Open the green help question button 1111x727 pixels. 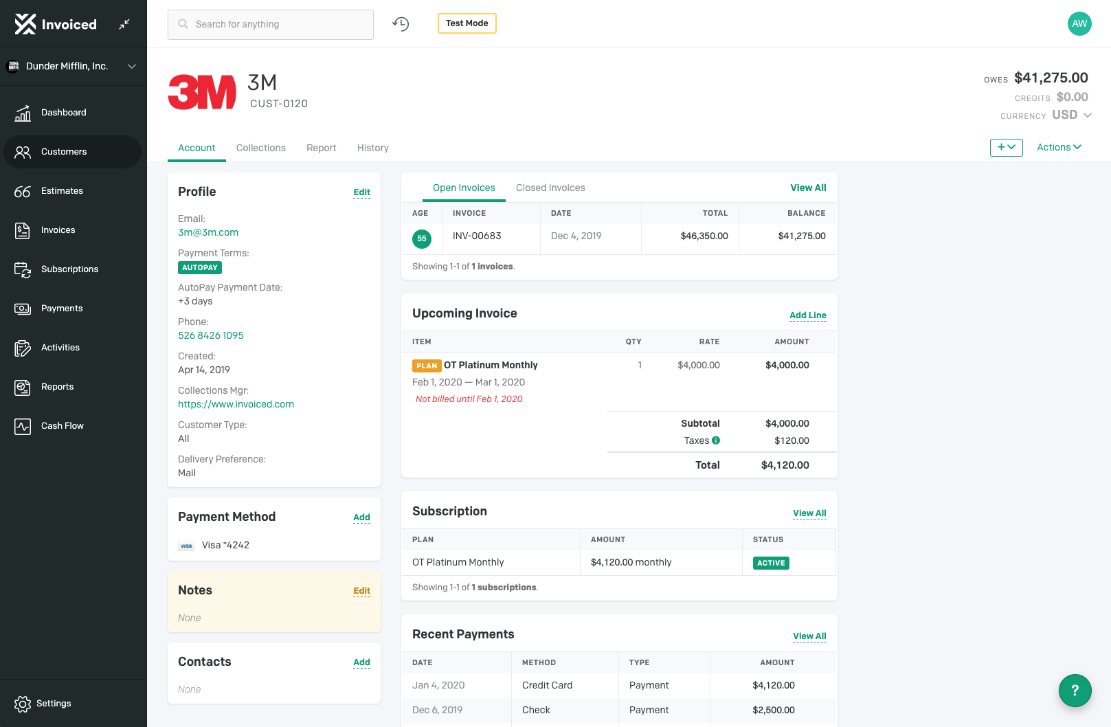tap(1075, 690)
